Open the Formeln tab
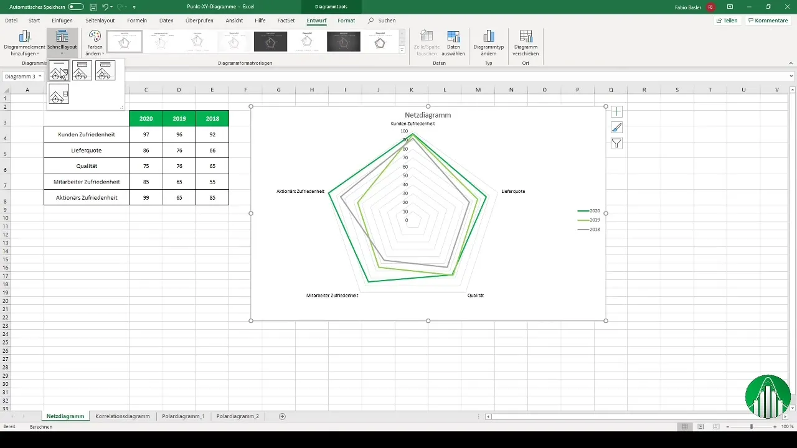The height and width of the screenshot is (448, 797). [x=137, y=21]
